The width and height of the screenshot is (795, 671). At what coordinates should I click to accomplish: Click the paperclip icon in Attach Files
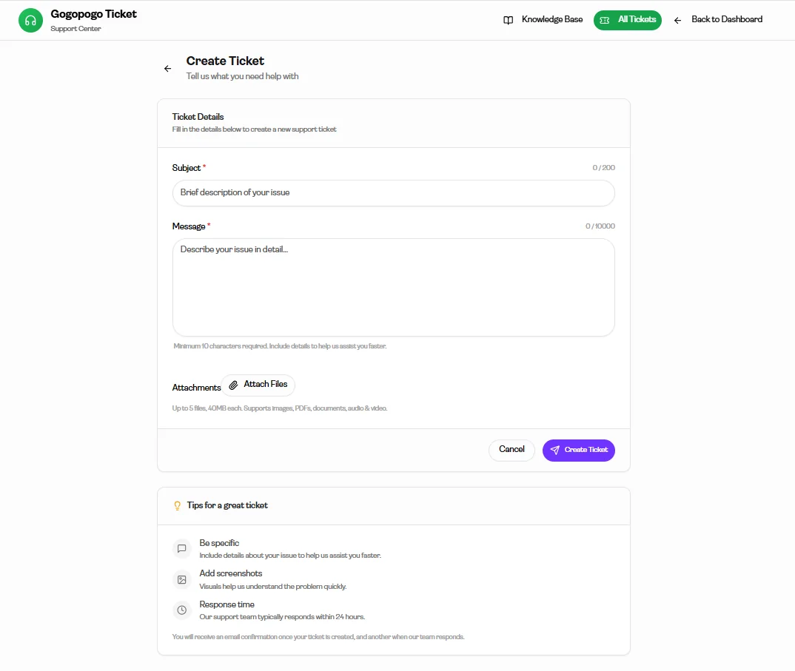(x=233, y=385)
